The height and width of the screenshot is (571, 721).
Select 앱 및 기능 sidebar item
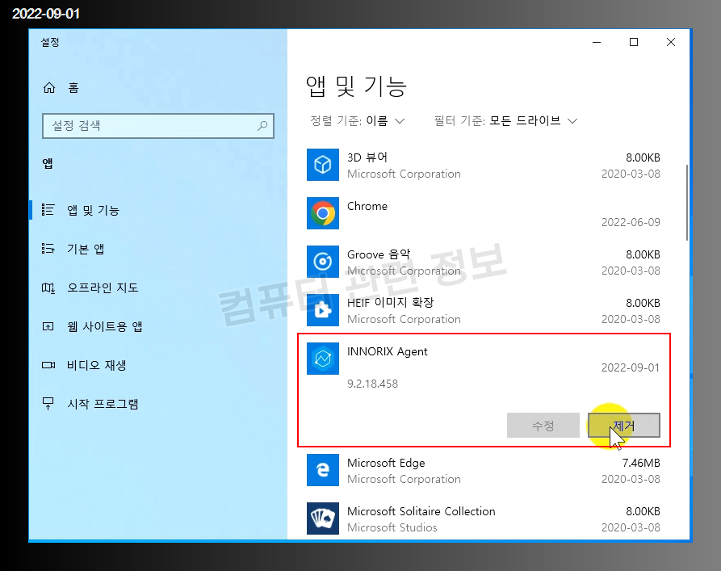click(x=93, y=210)
